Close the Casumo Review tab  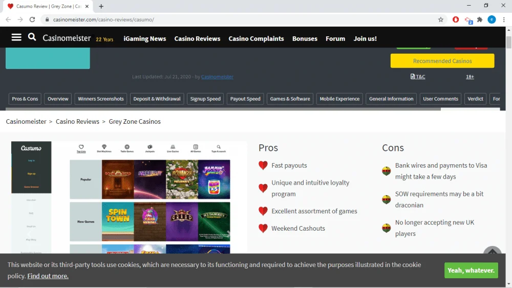(x=87, y=6)
